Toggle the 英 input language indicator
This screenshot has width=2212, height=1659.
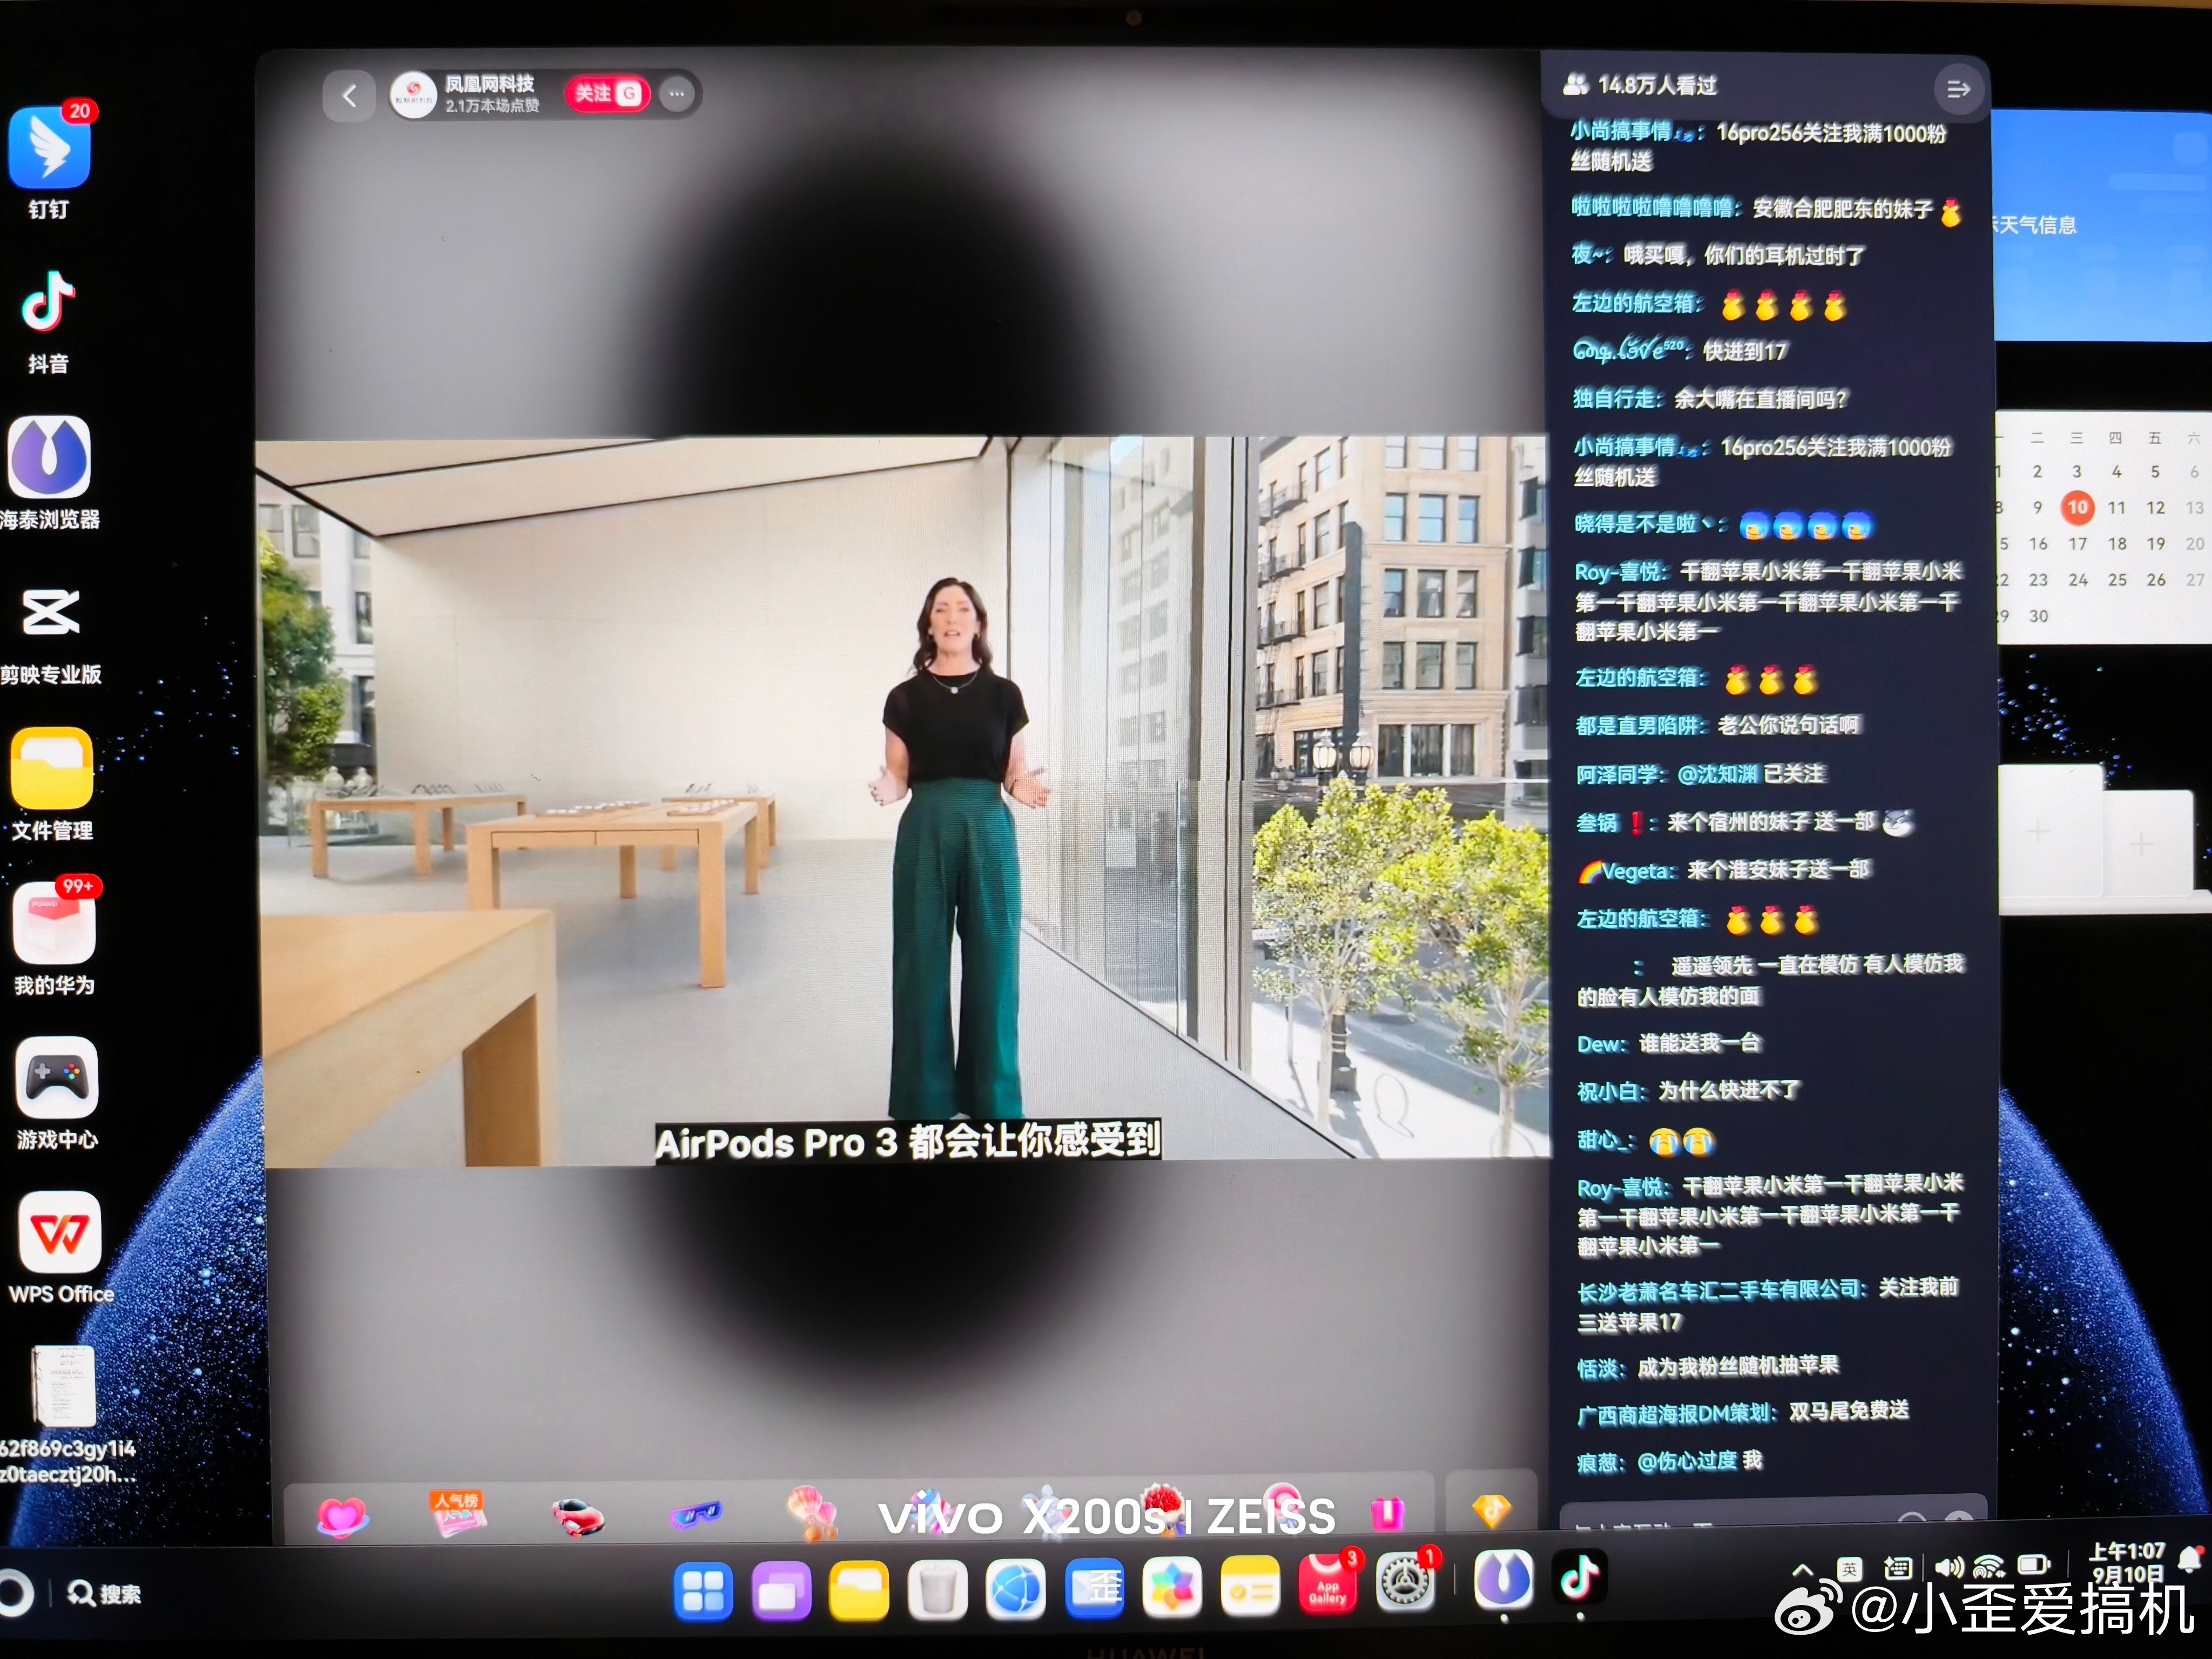click(x=1849, y=1569)
